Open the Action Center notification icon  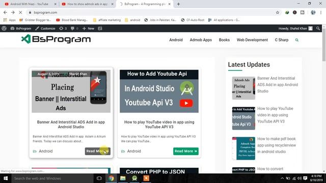pyautogui.click(x=305, y=178)
